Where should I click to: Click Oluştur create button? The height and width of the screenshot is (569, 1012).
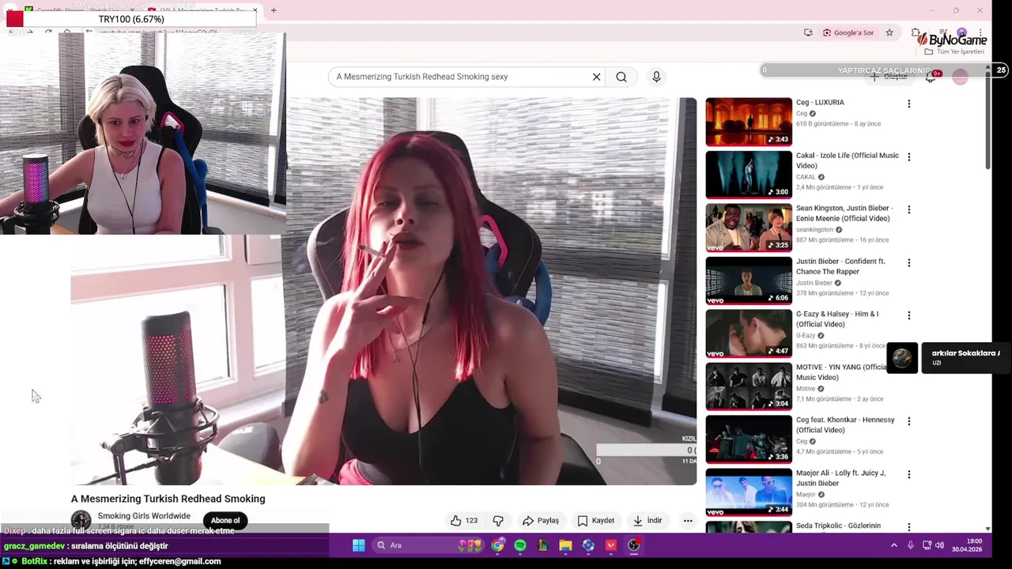(889, 77)
